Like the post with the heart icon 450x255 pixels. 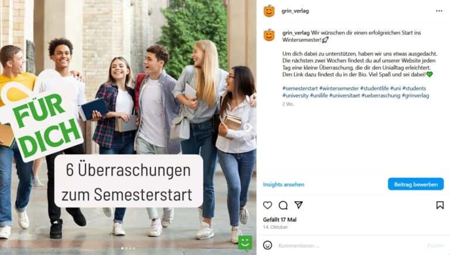[x=267, y=205]
